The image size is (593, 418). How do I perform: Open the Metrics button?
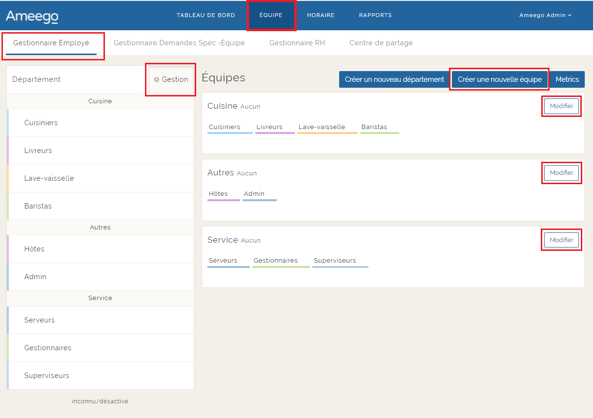tap(567, 79)
